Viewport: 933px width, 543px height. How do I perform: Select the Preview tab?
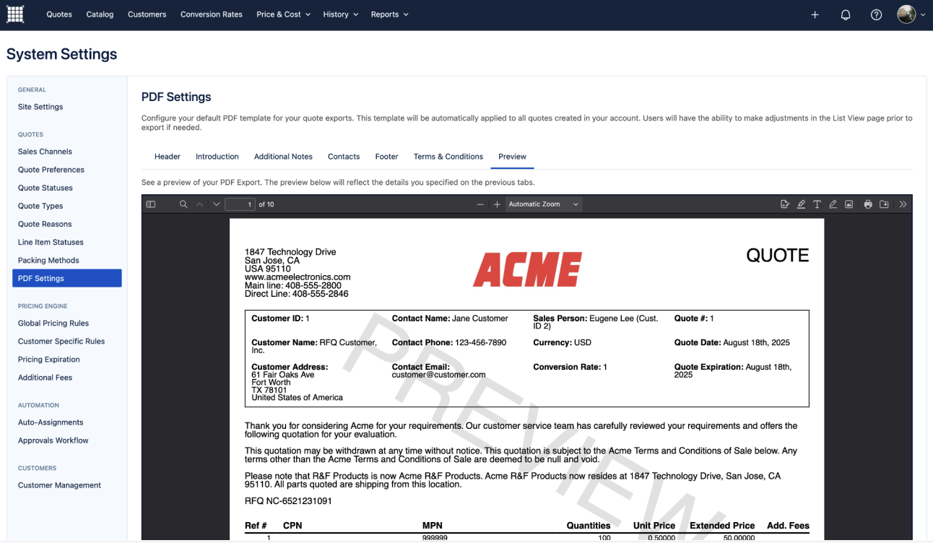tap(512, 157)
